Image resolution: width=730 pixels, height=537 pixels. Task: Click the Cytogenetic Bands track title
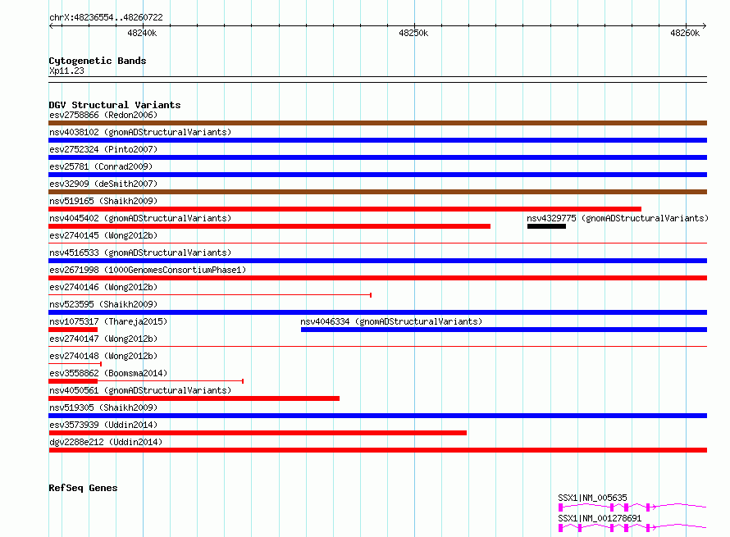(x=98, y=61)
